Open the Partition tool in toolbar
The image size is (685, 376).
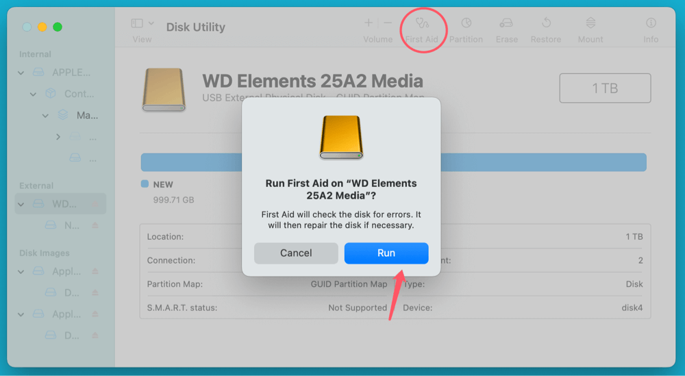tap(466, 23)
